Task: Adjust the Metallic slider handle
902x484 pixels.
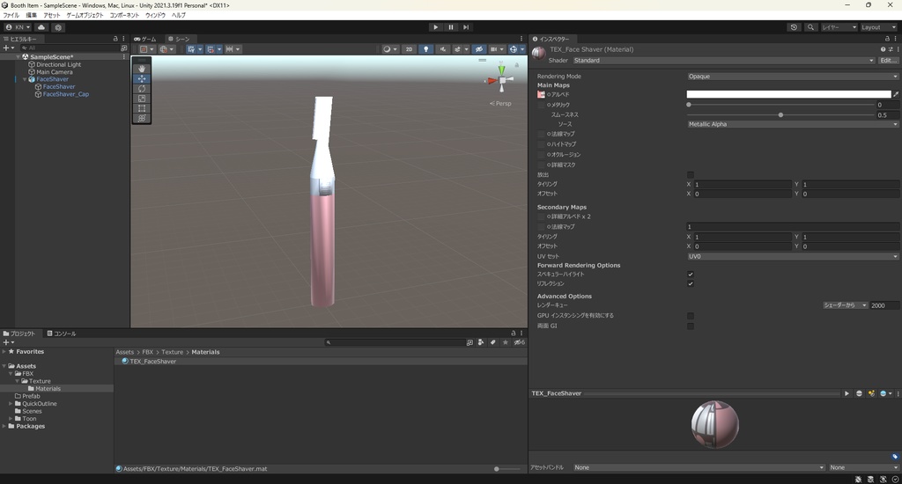Action: pyautogui.click(x=689, y=105)
